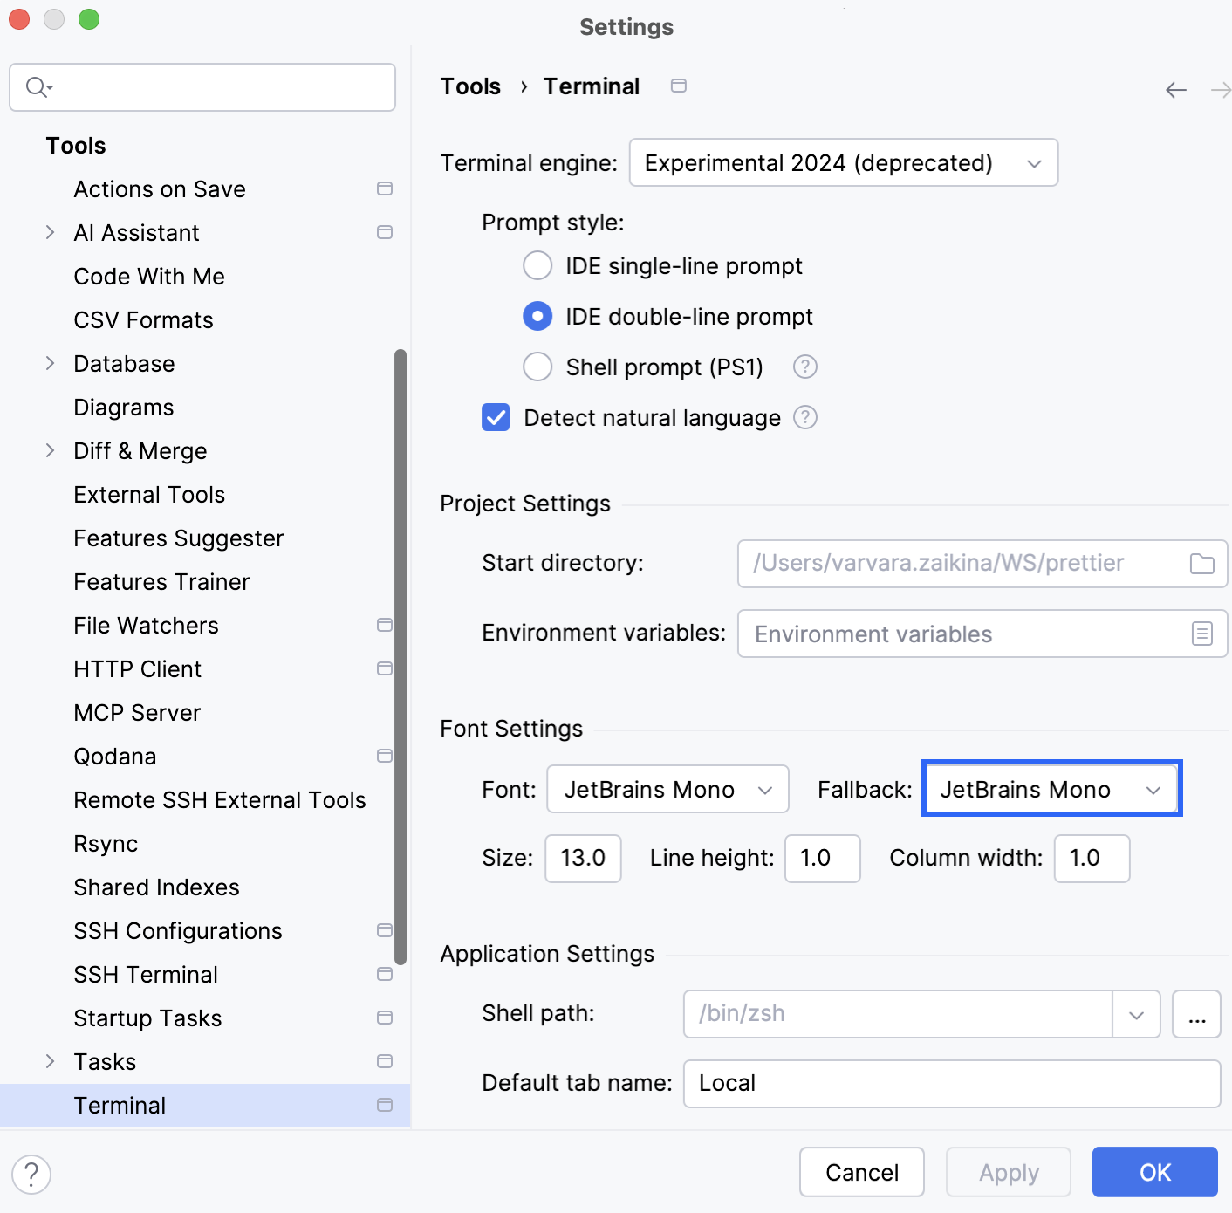This screenshot has width=1232, height=1213.
Task: Disable Detect natural language
Action: (495, 417)
